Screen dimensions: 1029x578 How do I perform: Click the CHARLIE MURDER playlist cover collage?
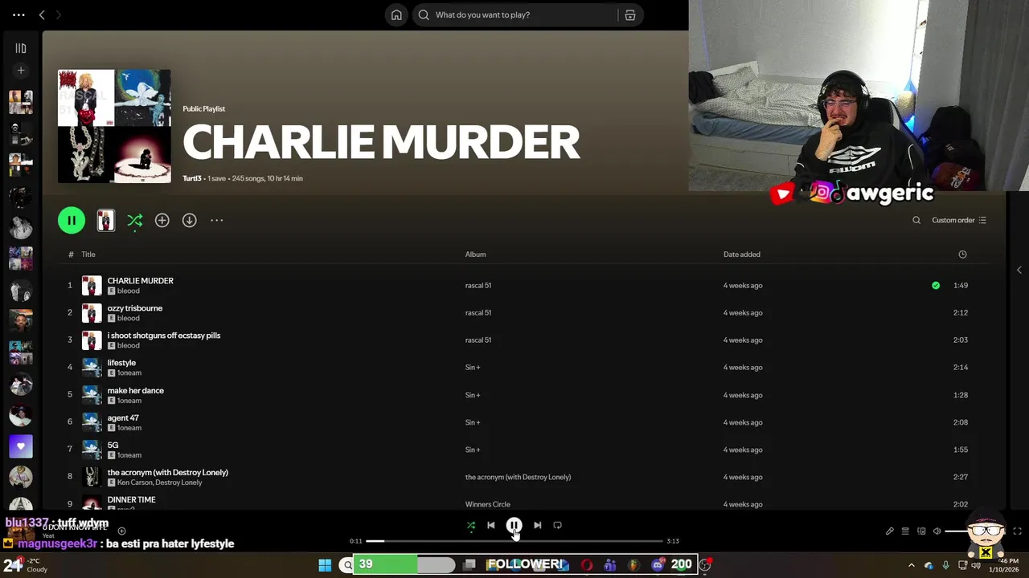tap(114, 126)
